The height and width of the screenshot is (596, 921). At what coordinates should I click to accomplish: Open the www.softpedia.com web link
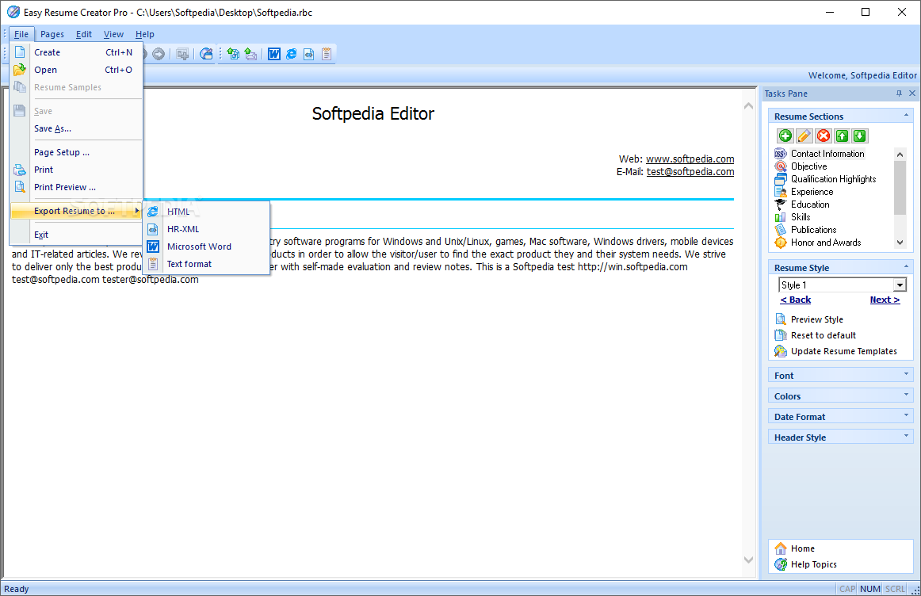690,159
